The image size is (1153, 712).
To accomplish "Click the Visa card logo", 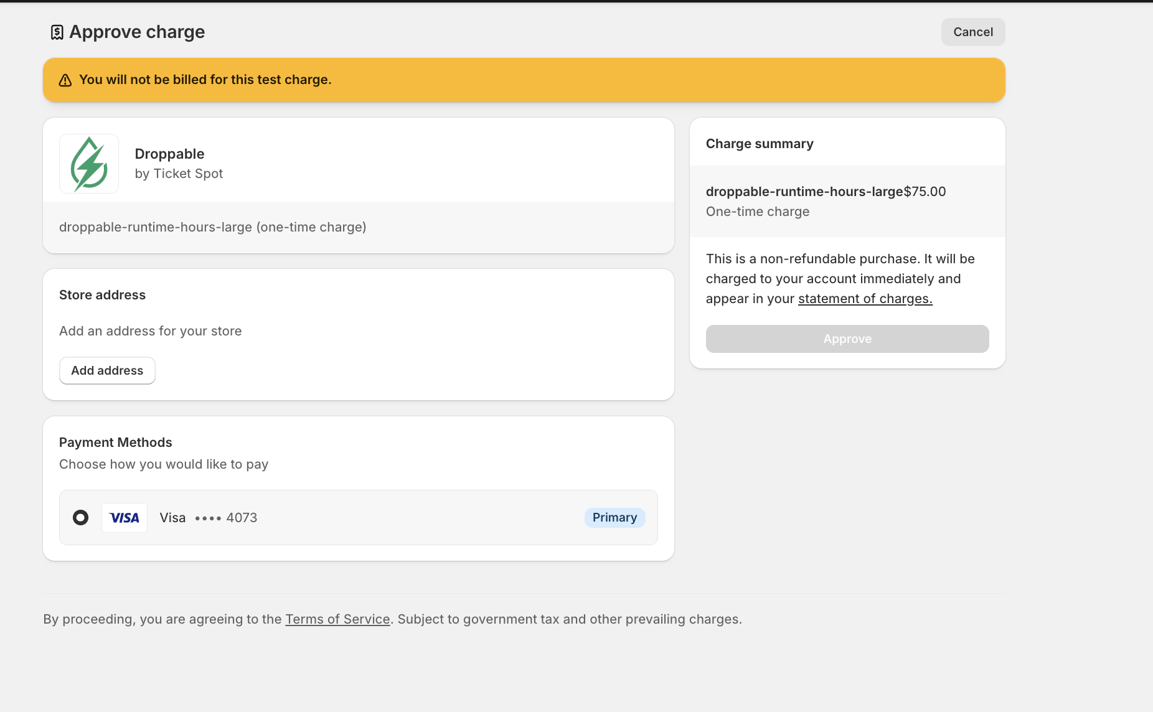I will tap(125, 518).
